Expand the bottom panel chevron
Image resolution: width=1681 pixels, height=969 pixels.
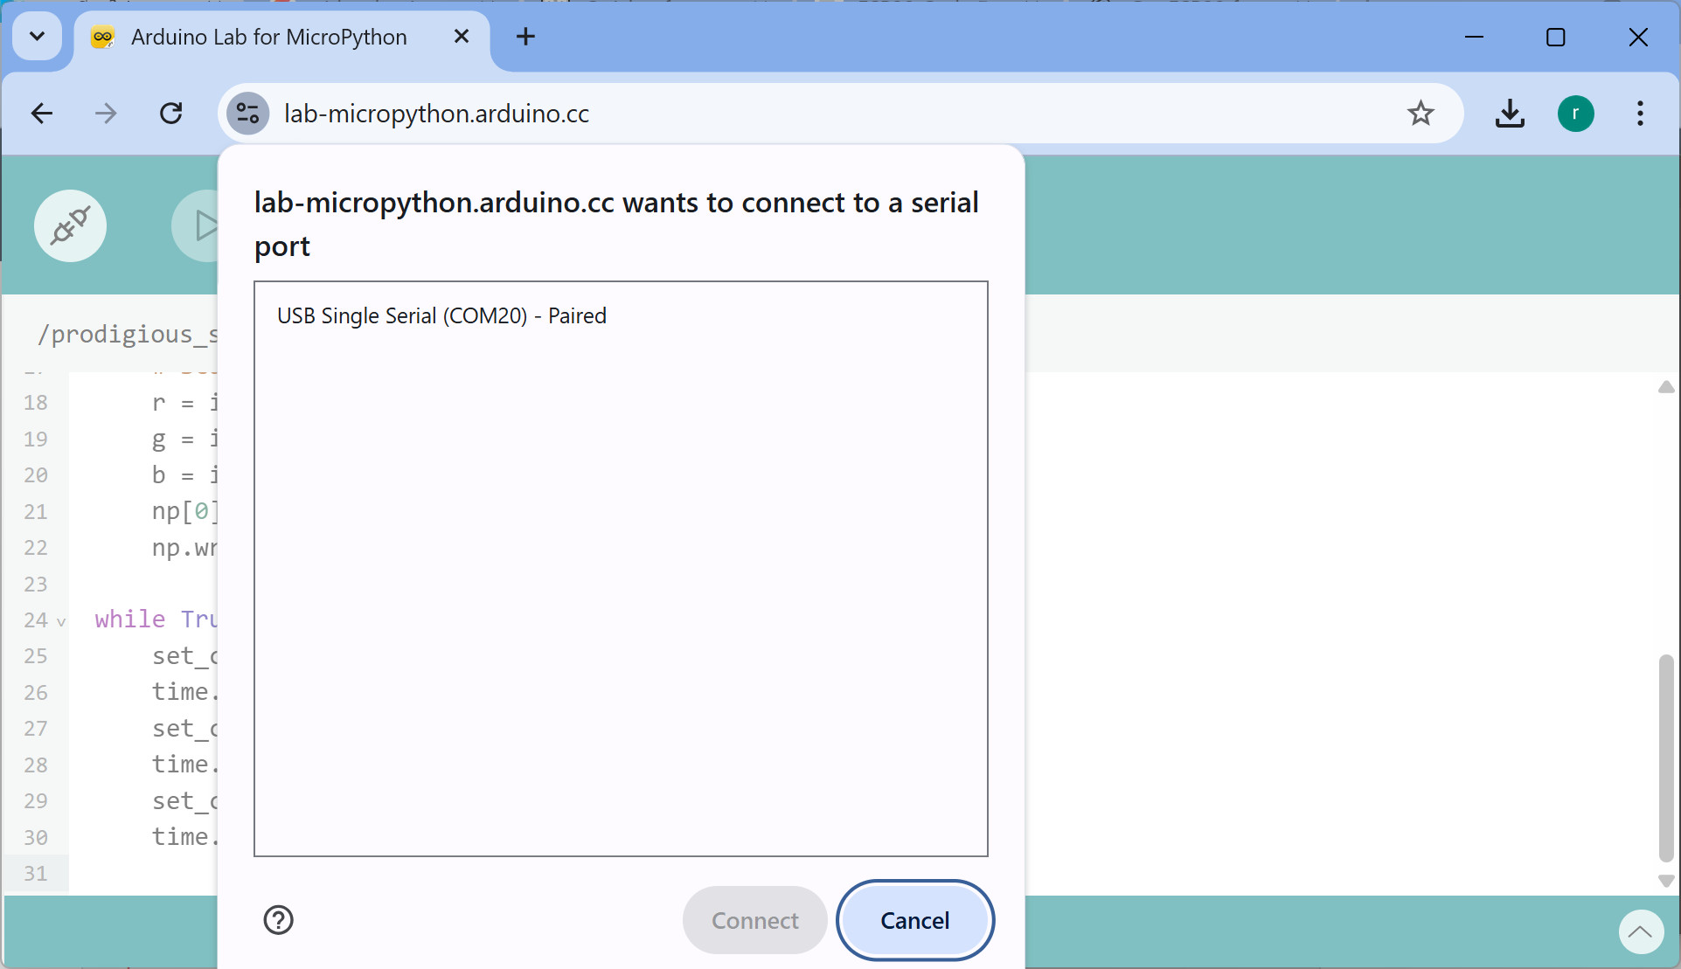(1641, 932)
